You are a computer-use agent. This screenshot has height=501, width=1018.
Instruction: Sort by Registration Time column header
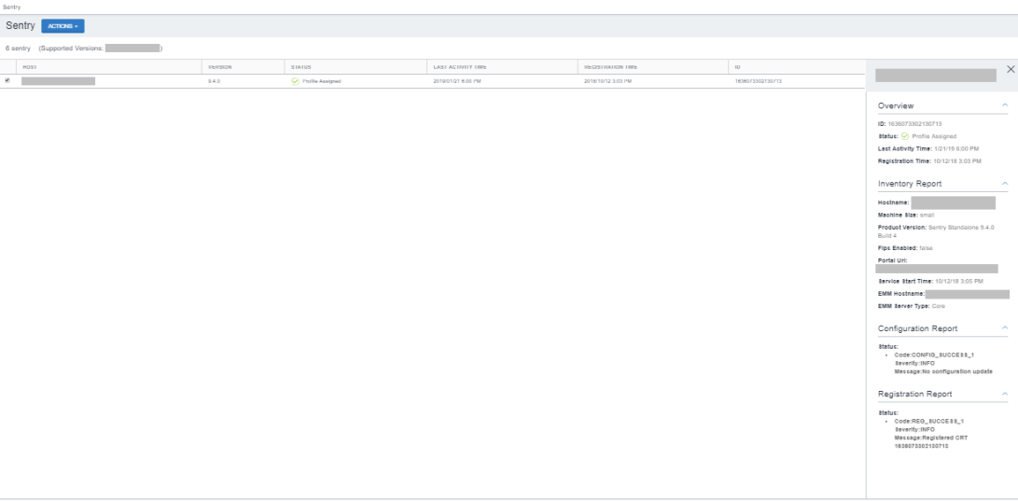point(610,67)
